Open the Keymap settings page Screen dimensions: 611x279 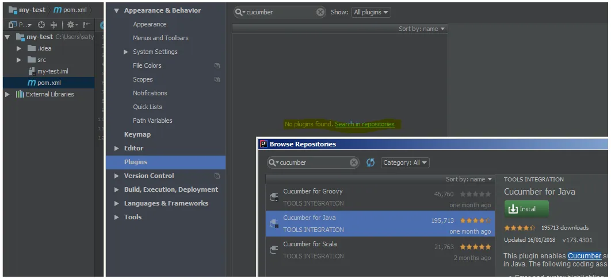pyautogui.click(x=137, y=134)
